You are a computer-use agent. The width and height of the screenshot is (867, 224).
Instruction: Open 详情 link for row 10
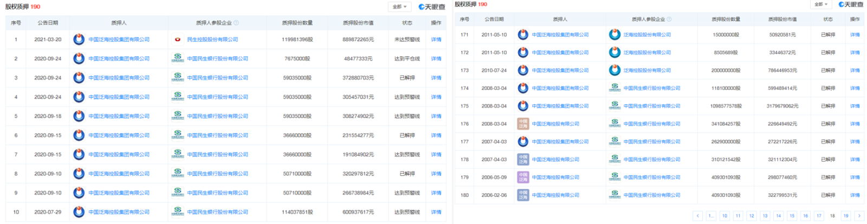(x=436, y=212)
